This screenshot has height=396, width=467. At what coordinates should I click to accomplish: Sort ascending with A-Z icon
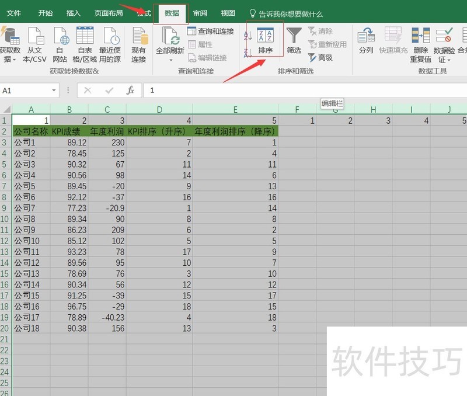pyautogui.click(x=248, y=36)
